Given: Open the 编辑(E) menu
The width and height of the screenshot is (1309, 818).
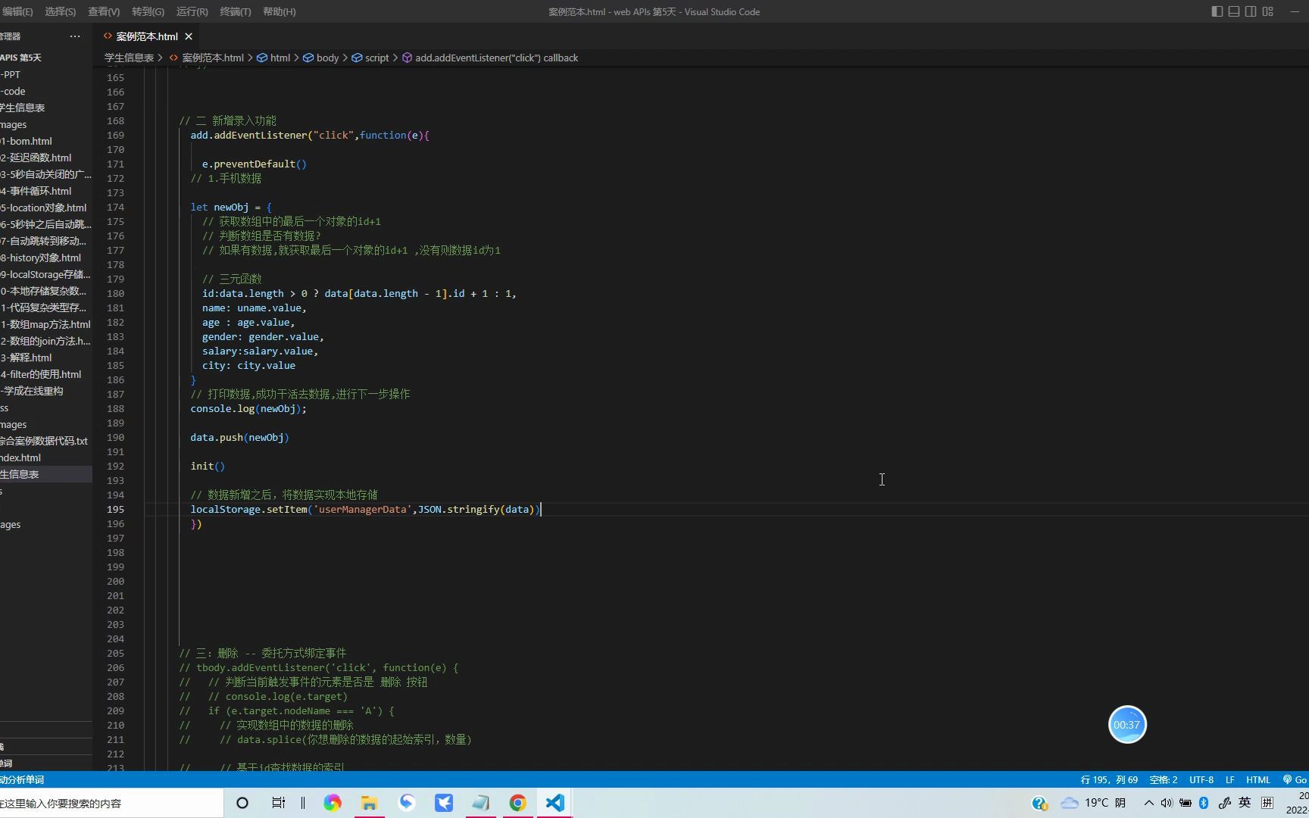Looking at the screenshot, I should 17,11.
